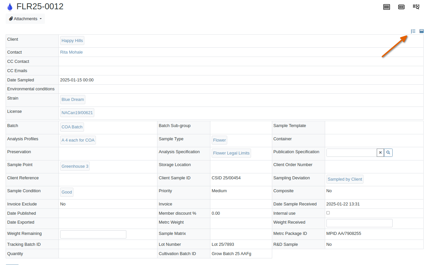Open the Greenhouse 3 sample point
Screen dimensions: 427x265
[75, 166]
